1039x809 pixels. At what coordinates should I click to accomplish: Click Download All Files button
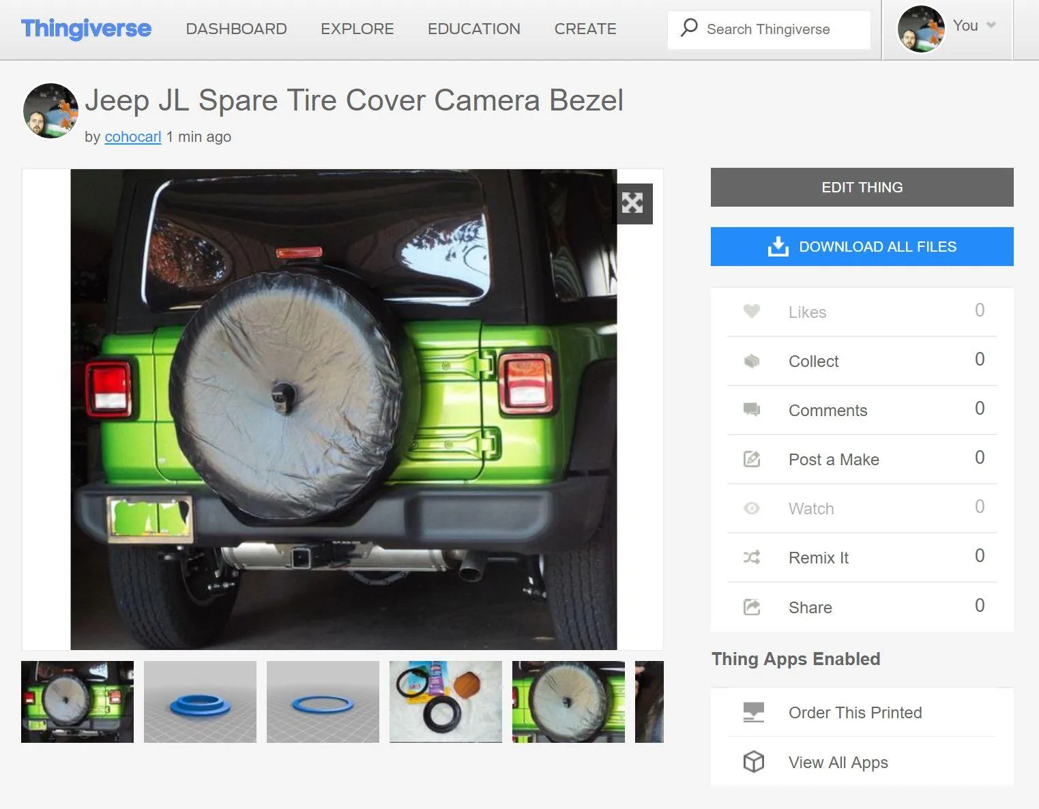click(862, 247)
